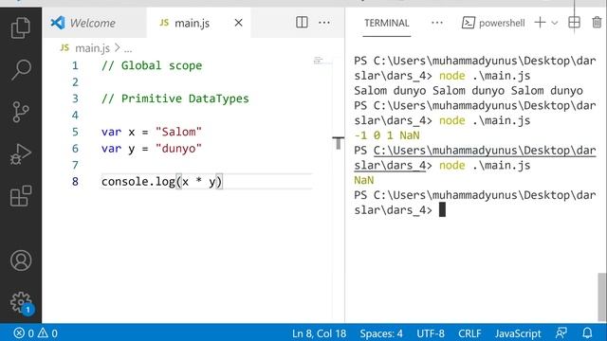The height and width of the screenshot is (341, 607).
Task: Open the Accounts menu icon
Action: tap(21, 260)
